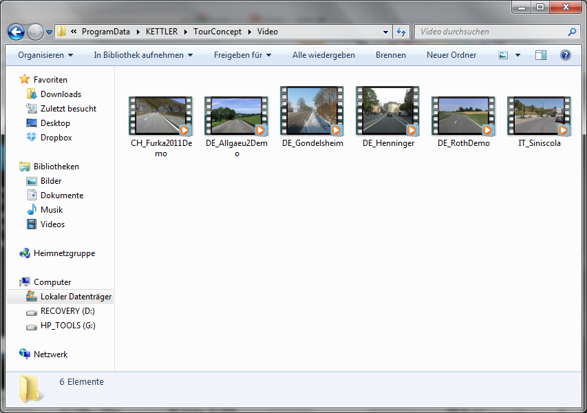Click the 'DE_Gondelsheim' file name label

click(x=312, y=143)
